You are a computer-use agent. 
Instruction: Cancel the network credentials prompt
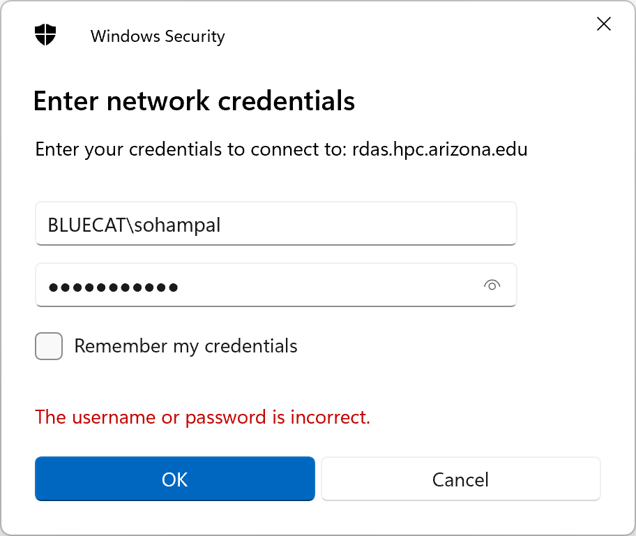point(461,479)
